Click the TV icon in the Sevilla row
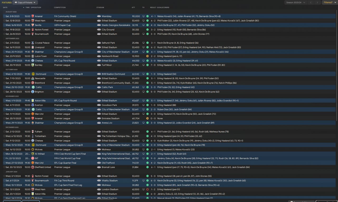The image size is (338, 202). pyautogui.click(x=143, y=25)
